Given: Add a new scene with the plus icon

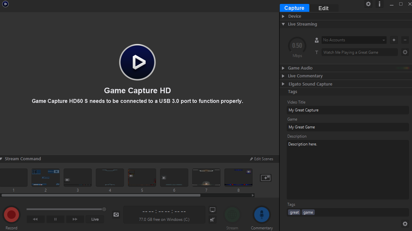Looking at the screenshot, I should (266, 178).
